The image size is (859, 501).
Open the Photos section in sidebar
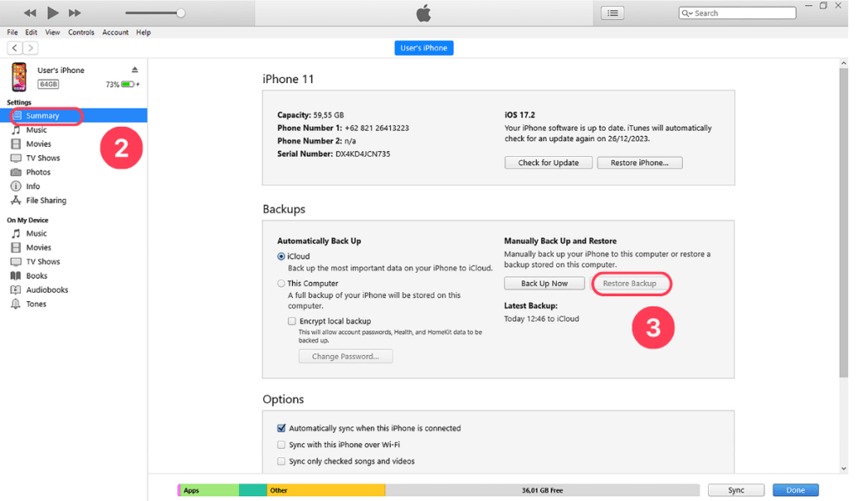coord(38,171)
